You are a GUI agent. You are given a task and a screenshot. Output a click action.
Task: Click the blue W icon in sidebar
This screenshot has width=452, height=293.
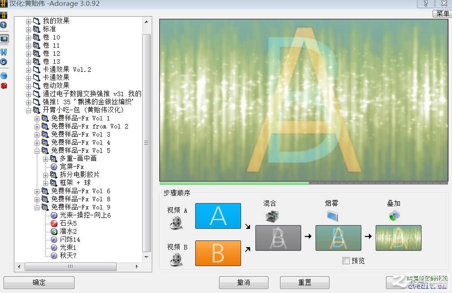click(4, 52)
